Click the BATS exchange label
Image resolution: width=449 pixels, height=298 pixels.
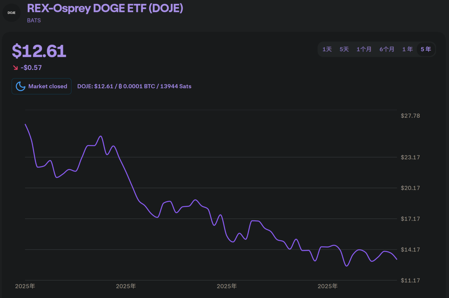point(34,20)
